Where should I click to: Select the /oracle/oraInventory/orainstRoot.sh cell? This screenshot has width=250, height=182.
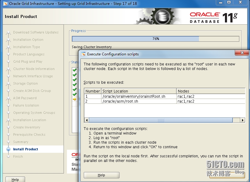click(139, 96)
